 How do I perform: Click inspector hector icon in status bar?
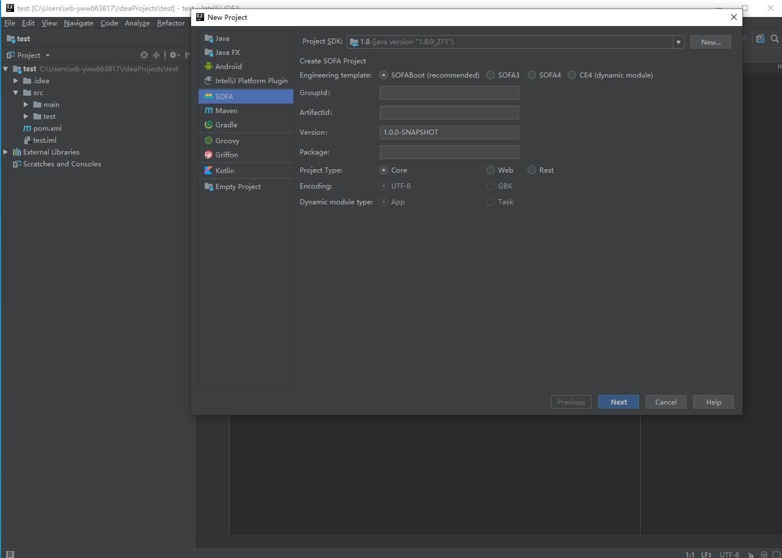click(x=764, y=555)
